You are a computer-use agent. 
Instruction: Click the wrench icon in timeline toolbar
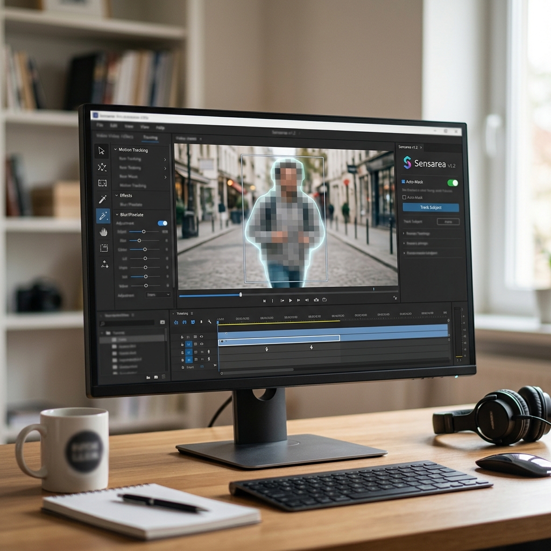(x=209, y=322)
